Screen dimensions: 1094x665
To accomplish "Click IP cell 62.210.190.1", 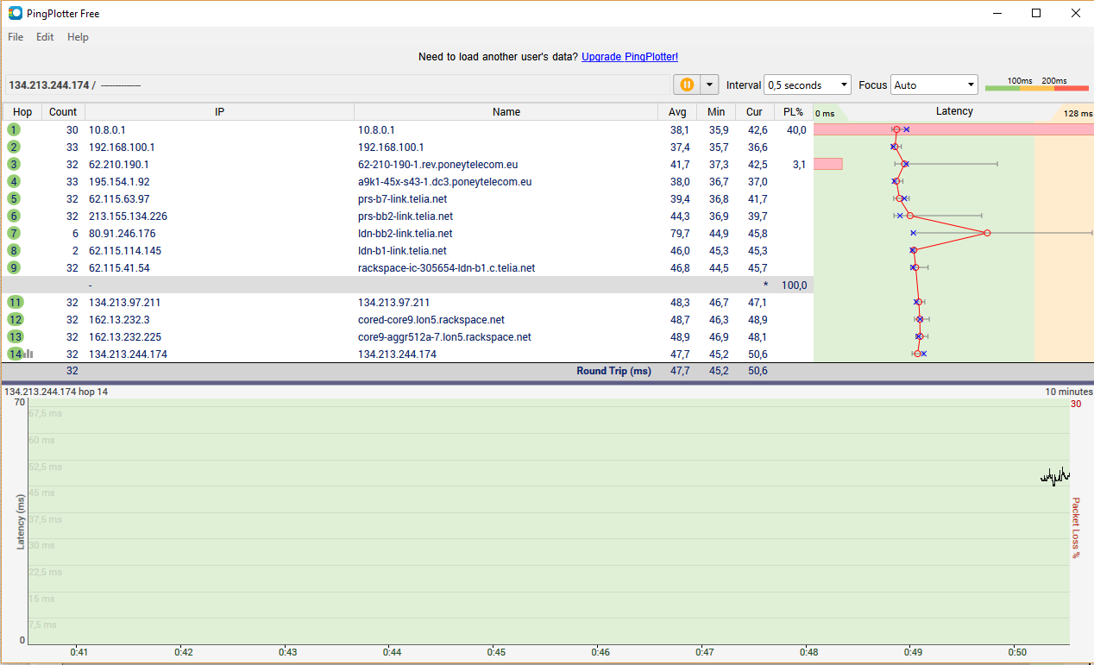I will 119,164.
